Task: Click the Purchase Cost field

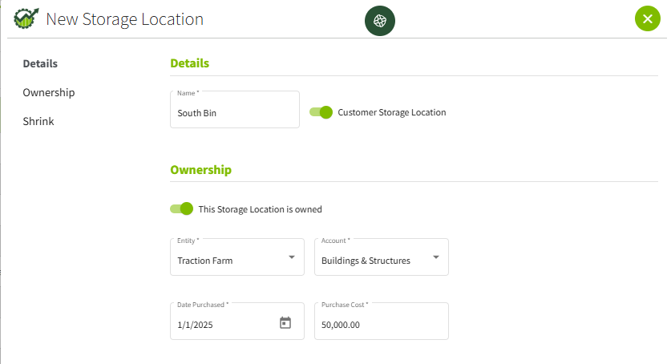Action: pyautogui.click(x=382, y=322)
